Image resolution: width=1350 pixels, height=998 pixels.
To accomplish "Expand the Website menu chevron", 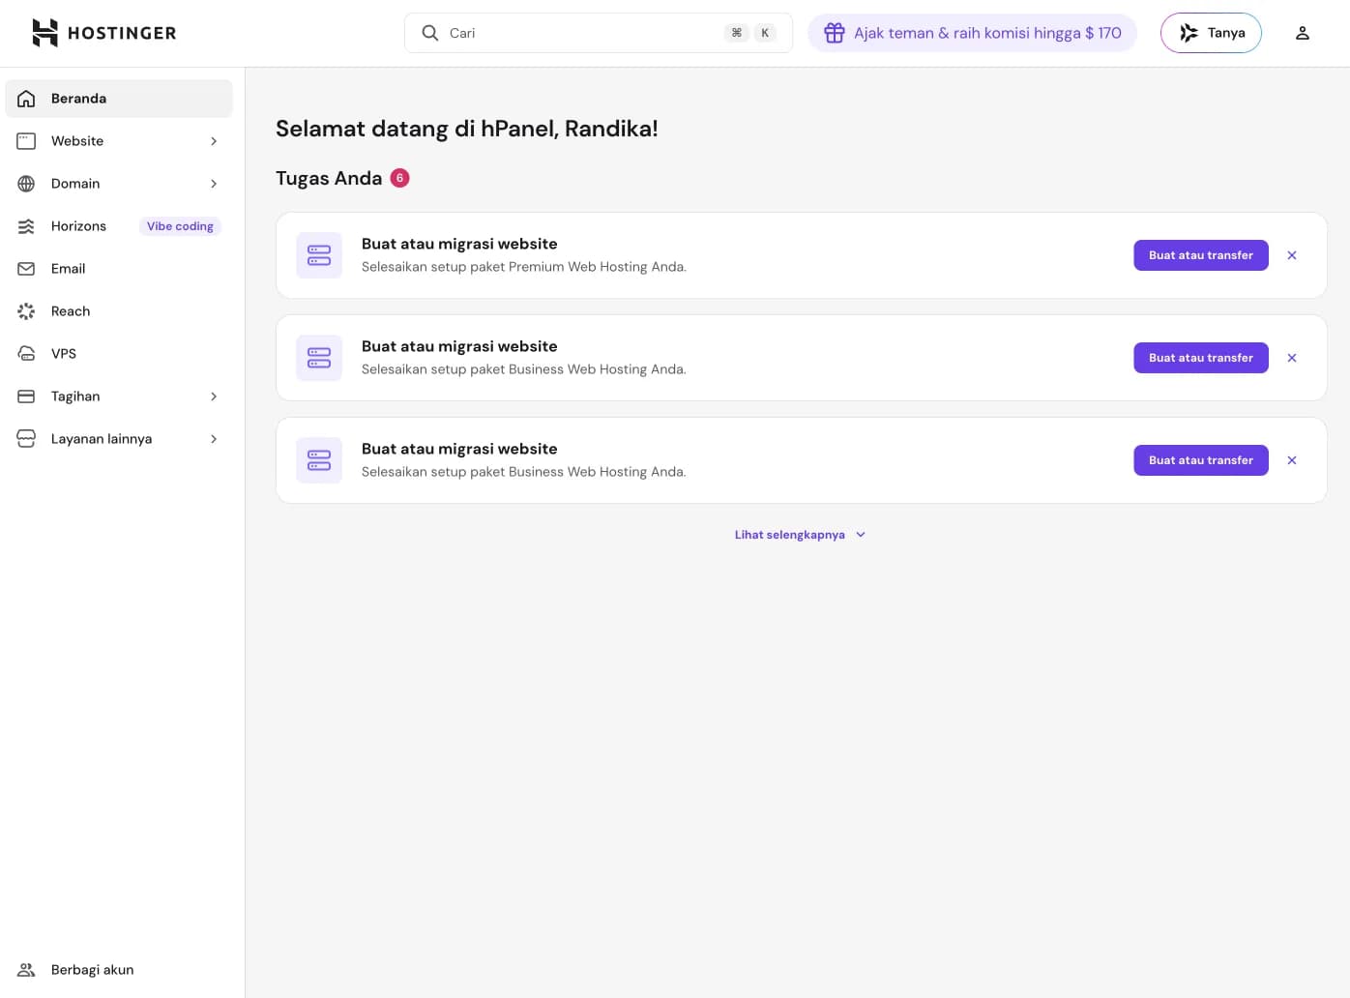I will [214, 141].
